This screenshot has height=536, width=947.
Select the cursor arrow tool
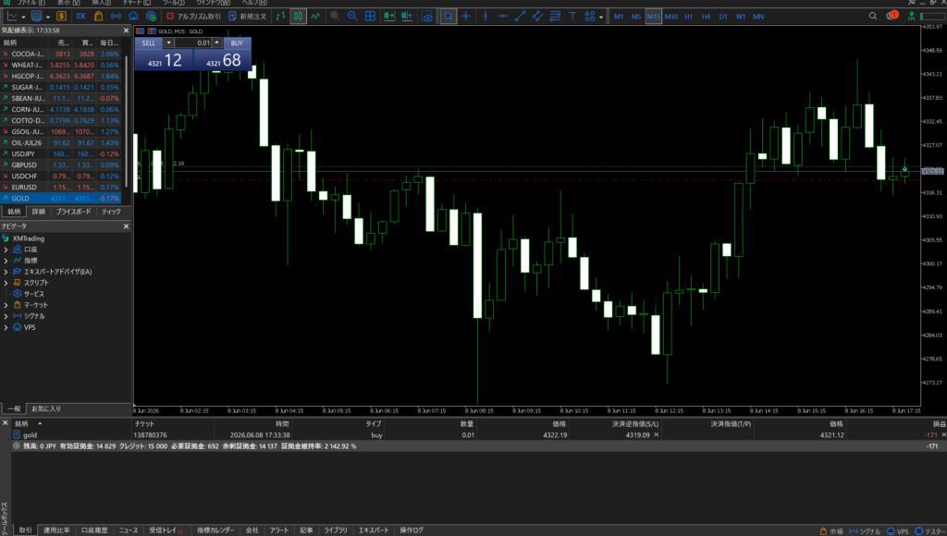[449, 17]
